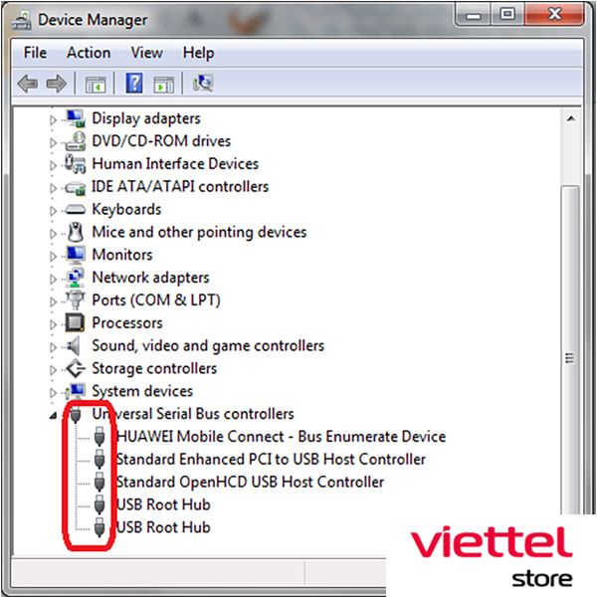
Task: Click the Back arrow in the toolbar
Action: [x=28, y=84]
